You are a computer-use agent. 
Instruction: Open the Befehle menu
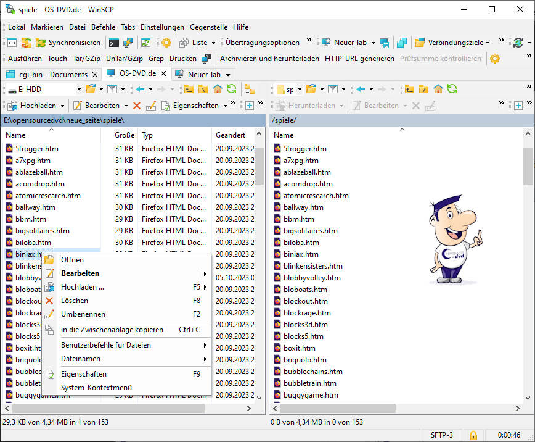tap(103, 27)
